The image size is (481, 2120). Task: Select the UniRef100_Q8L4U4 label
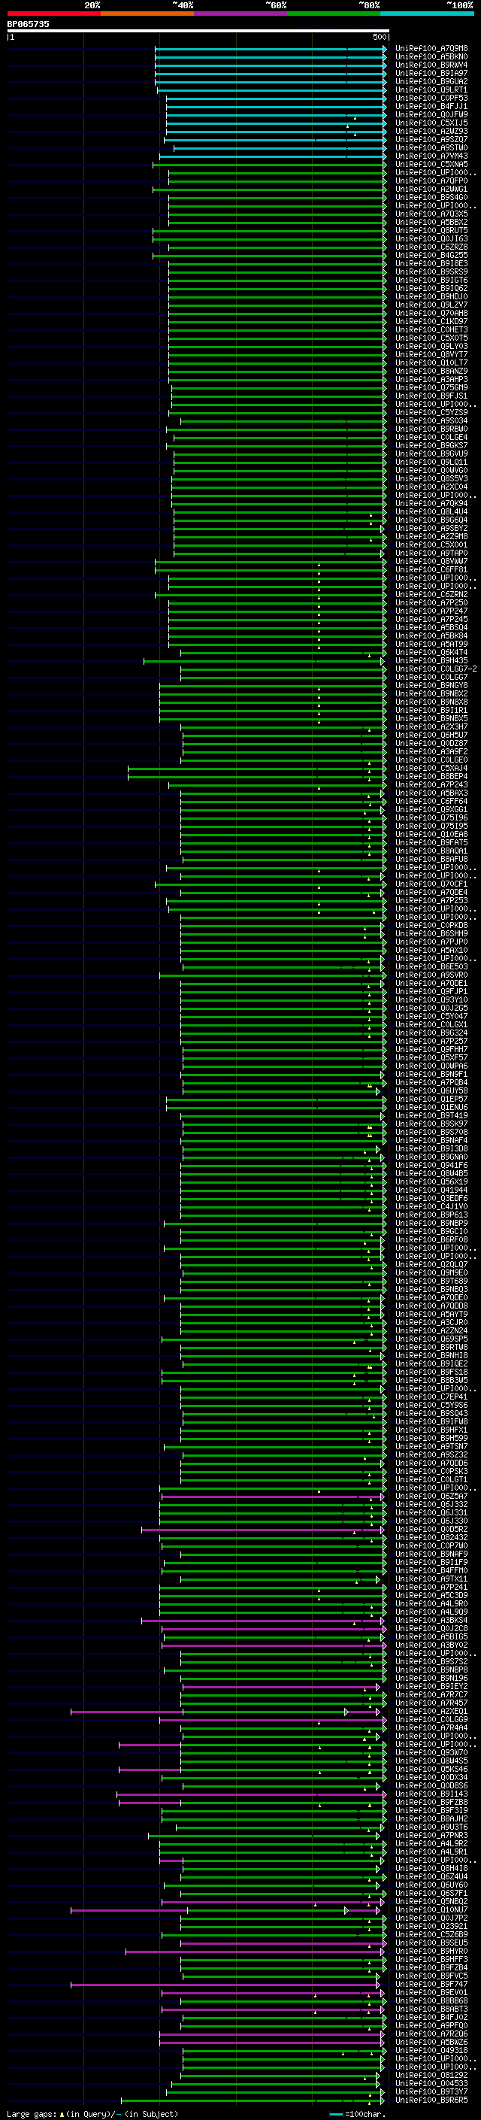point(431,511)
